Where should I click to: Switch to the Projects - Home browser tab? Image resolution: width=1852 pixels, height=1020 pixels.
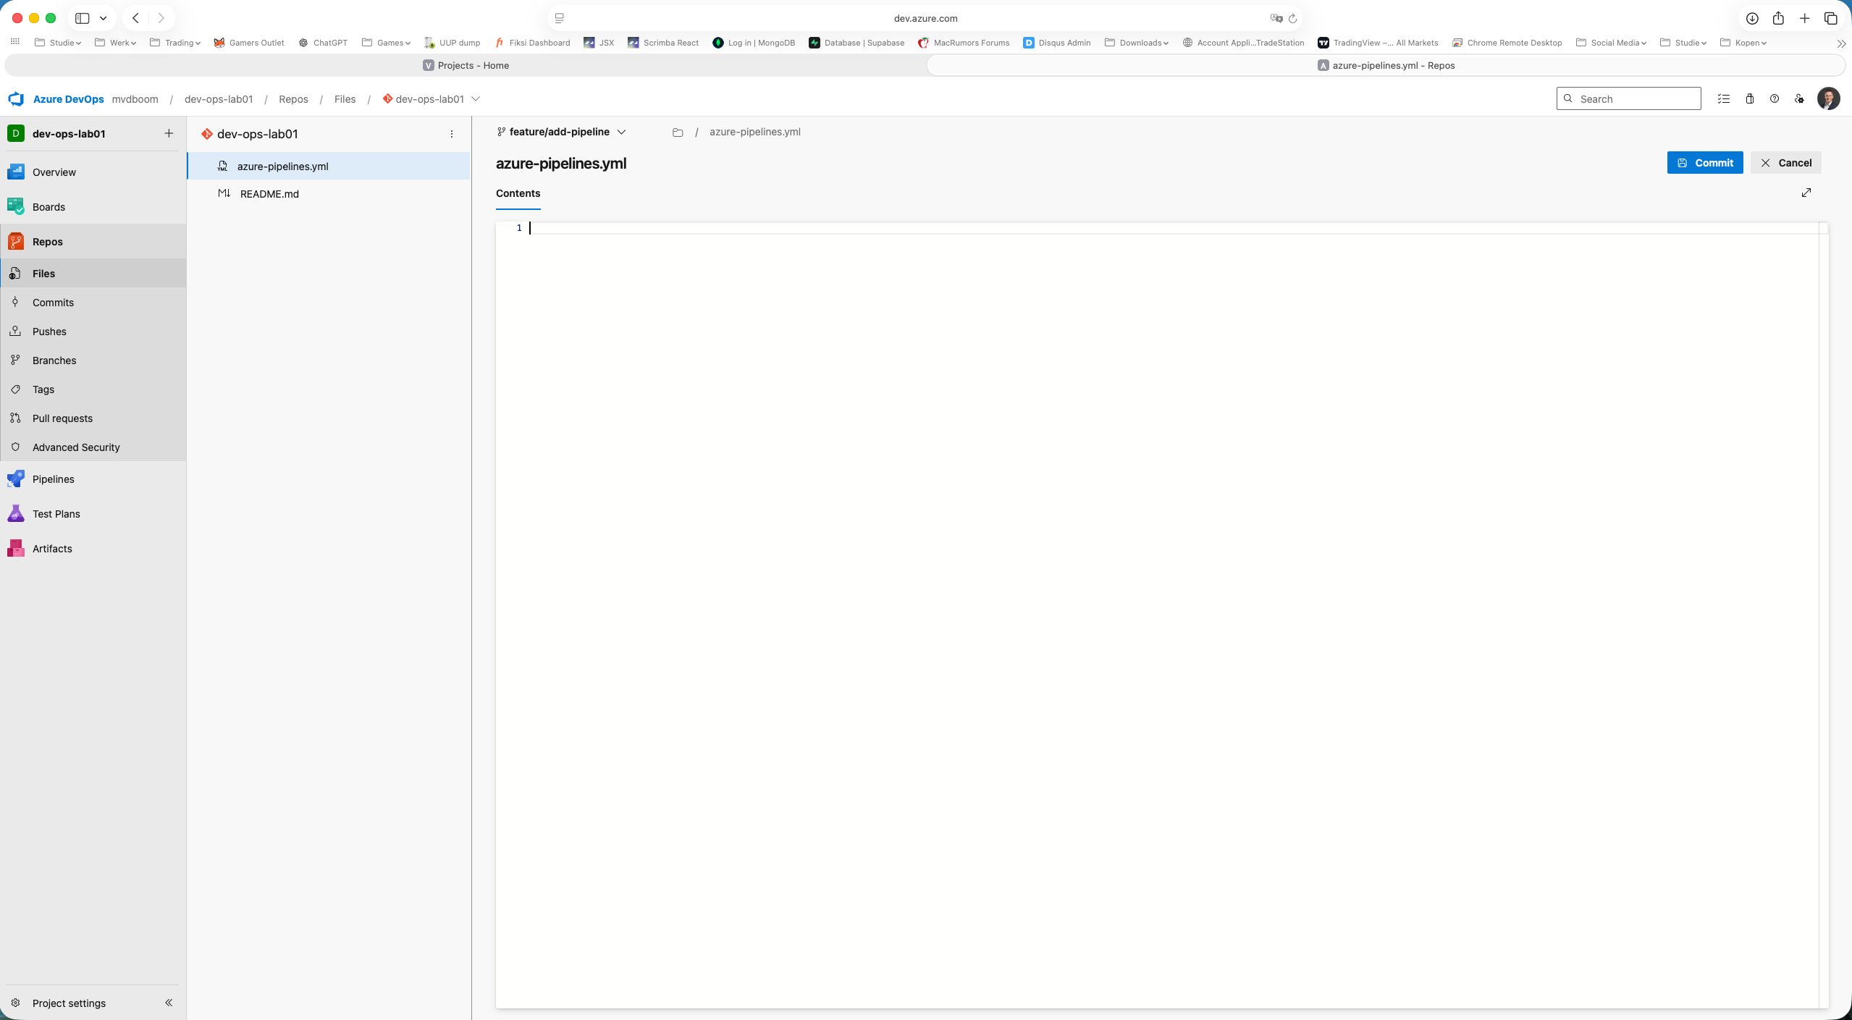click(x=466, y=65)
